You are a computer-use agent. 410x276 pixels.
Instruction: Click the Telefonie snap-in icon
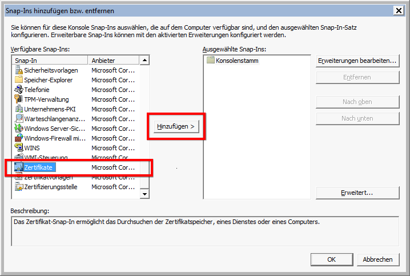point(18,90)
